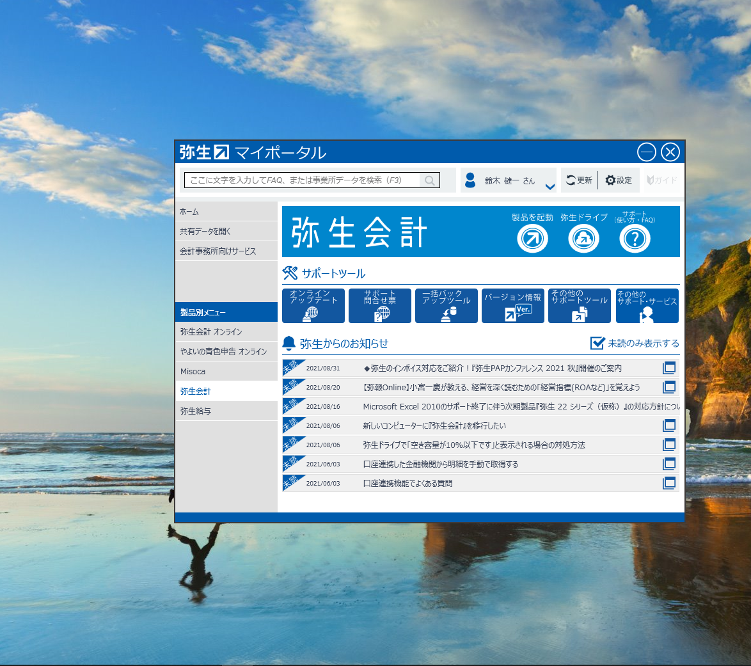Launch product with 製品を起動 icon
This screenshot has height=666, width=751.
532,239
